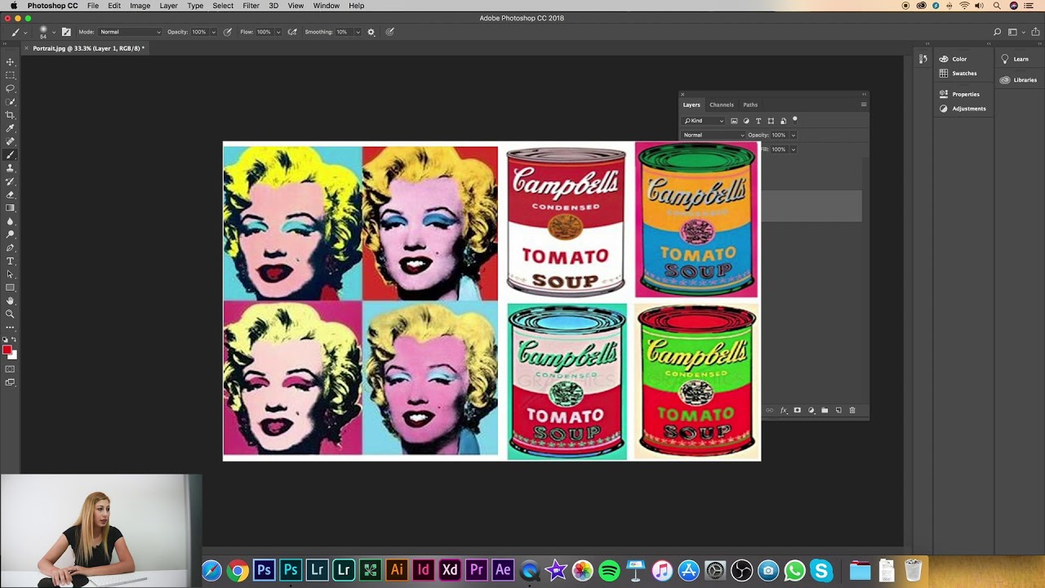Viewport: 1045px width, 588px height.
Task: Select the Healing Brush tool
Action: tap(11, 141)
